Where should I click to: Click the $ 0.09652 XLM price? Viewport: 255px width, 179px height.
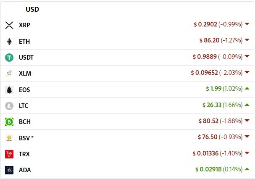[x=204, y=73]
